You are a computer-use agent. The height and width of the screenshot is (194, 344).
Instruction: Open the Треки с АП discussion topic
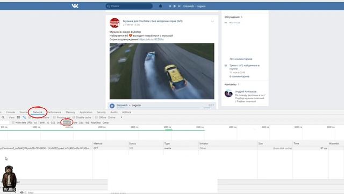tap(245, 67)
